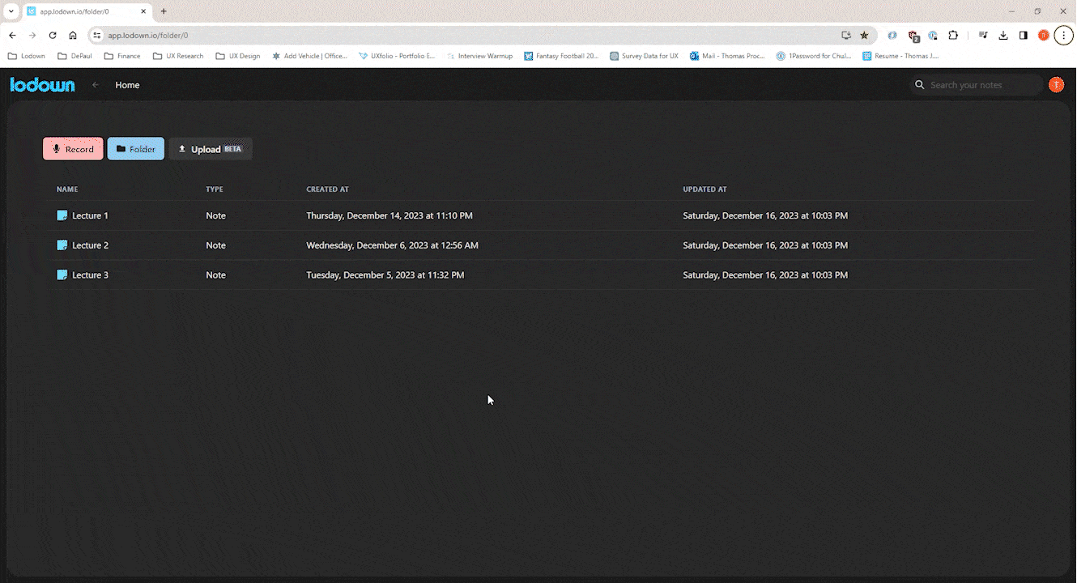Click the note icon beside Lecture 1
Viewport: 1077px width, 583px height.
pyautogui.click(x=62, y=215)
